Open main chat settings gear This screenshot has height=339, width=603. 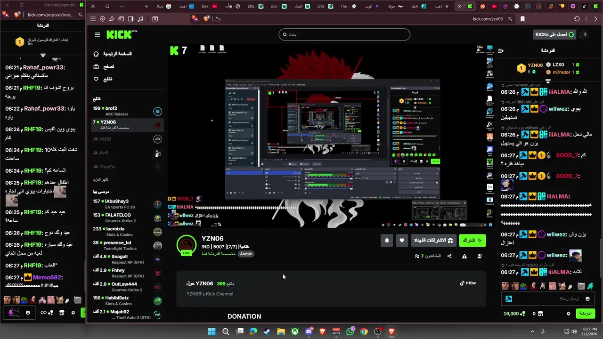(x=568, y=314)
